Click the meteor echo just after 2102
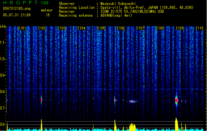This screenshot has height=131, width=207. tap(41, 100)
